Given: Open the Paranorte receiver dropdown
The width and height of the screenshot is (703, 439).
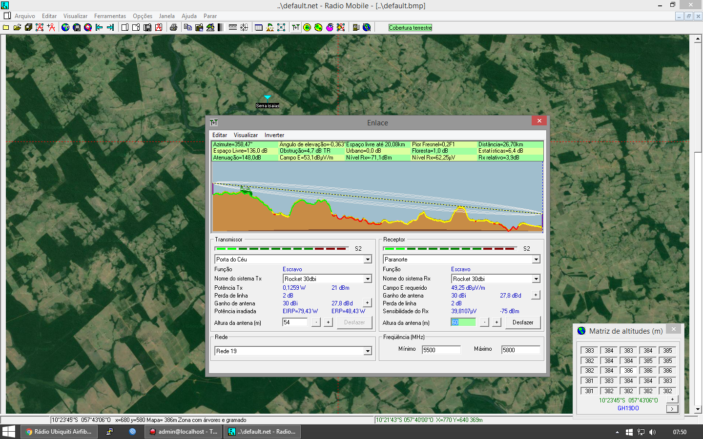Looking at the screenshot, I should tap(536, 259).
